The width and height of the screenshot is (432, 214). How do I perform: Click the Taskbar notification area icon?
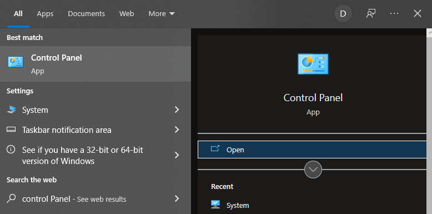[11, 130]
